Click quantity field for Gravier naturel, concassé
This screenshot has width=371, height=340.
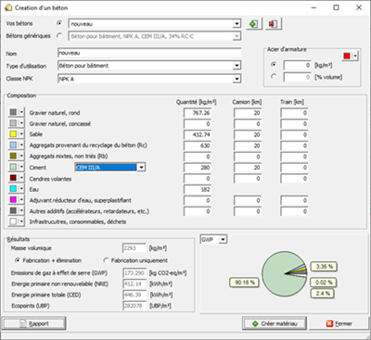coord(198,124)
